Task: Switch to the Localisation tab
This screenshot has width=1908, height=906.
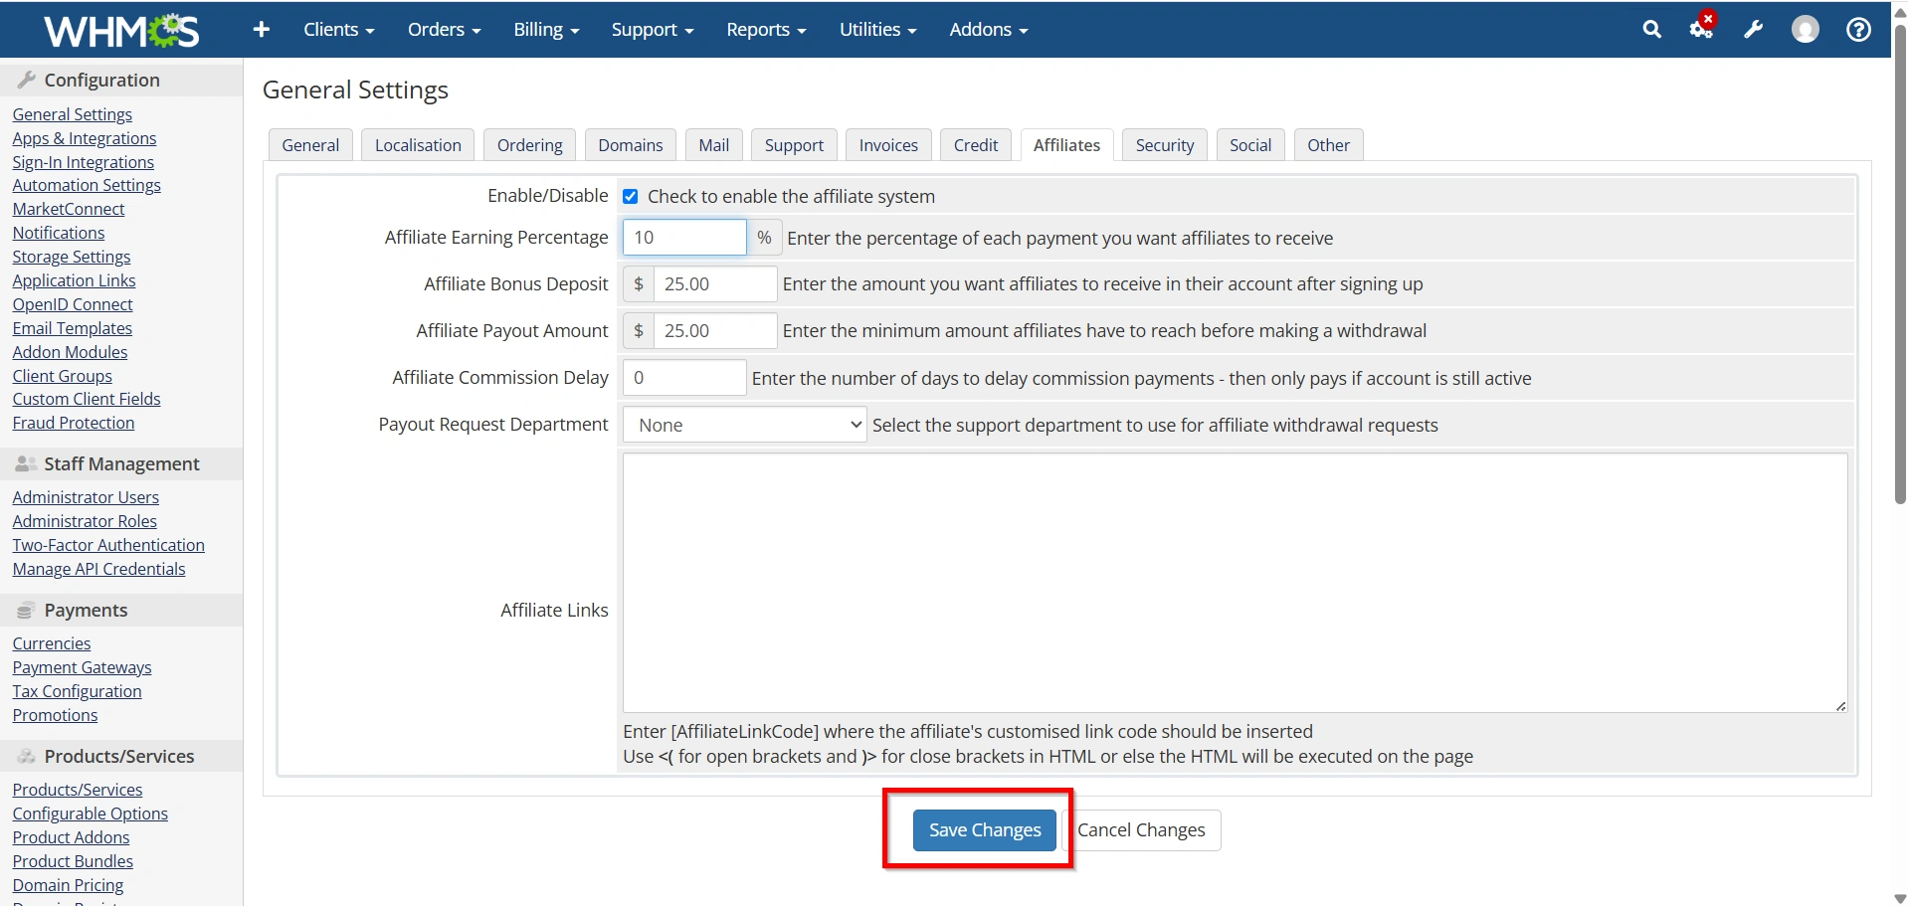Action: (418, 145)
